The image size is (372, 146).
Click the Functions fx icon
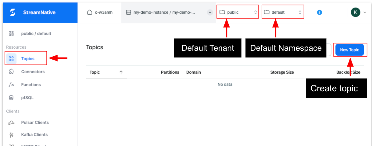[x=11, y=85]
